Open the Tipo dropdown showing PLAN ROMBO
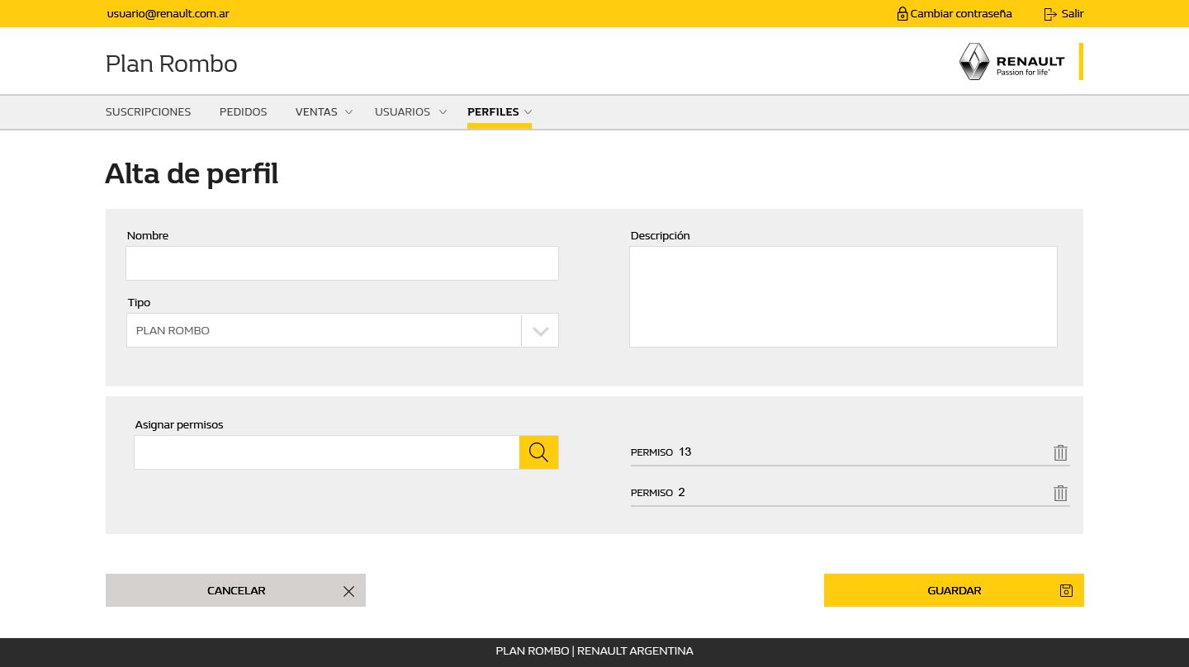This screenshot has height=667, width=1189. pyautogui.click(x=540, y=330)
